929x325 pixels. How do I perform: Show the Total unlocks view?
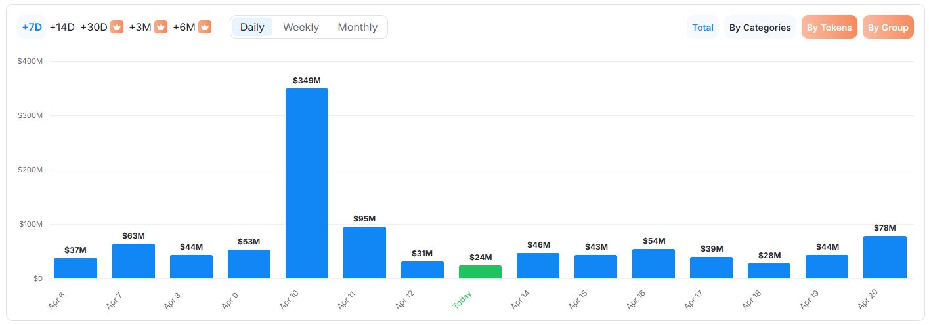pyautogui.click(x=702, y=28)
